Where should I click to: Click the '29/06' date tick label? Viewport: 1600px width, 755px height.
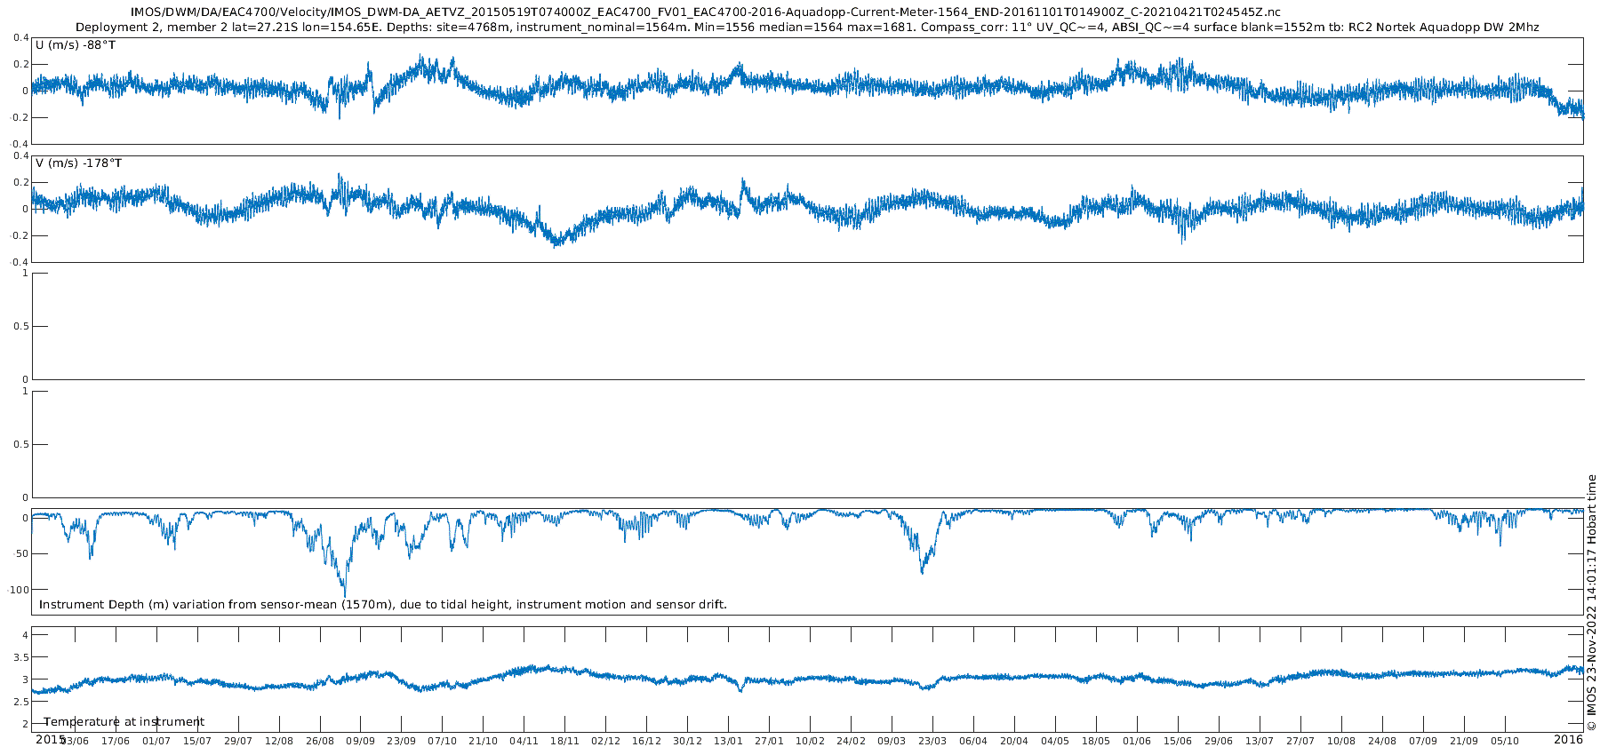pos(1220,741)
